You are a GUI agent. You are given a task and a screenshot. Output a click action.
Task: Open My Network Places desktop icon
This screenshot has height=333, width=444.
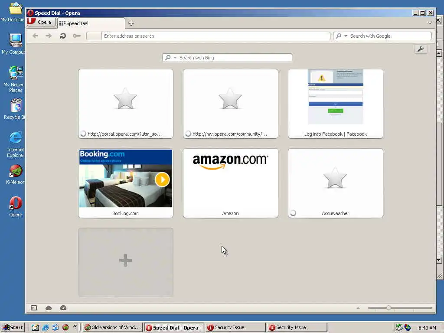click(x=14, y=79)
